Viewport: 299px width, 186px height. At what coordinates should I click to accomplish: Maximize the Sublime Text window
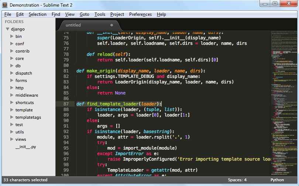(x=275, y=4)
